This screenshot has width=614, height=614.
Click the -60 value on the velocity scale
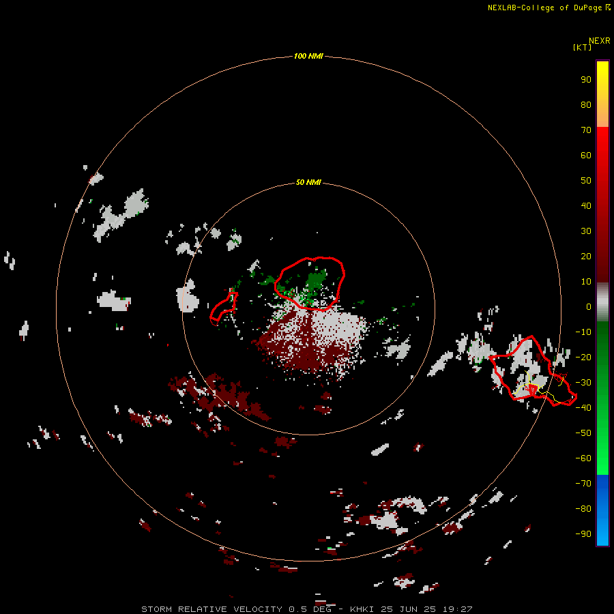[x=583, y=458]
